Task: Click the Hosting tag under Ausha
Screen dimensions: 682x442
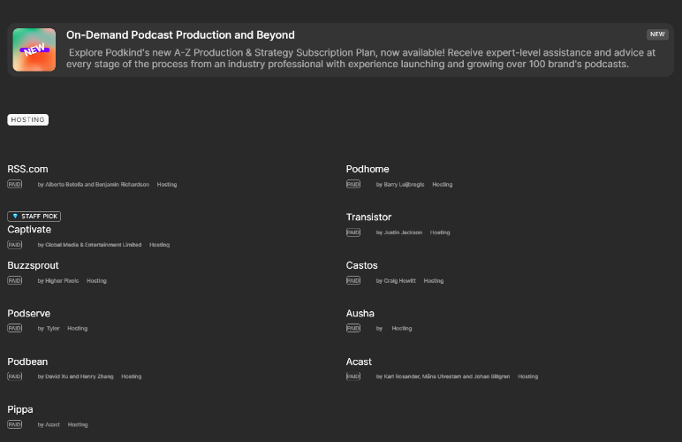Action: tap(401, 329)
